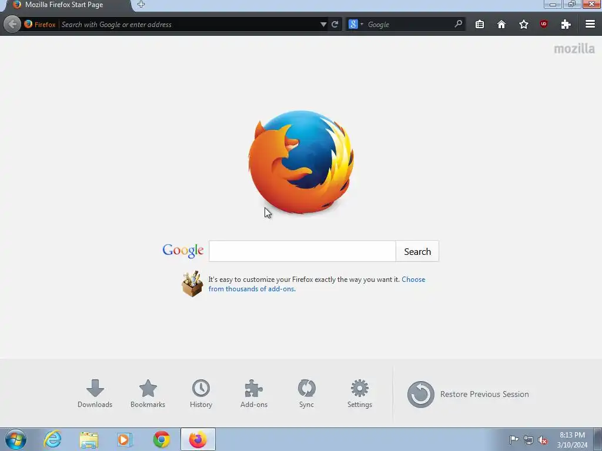Open Downloads from the start page

point(95,394)
